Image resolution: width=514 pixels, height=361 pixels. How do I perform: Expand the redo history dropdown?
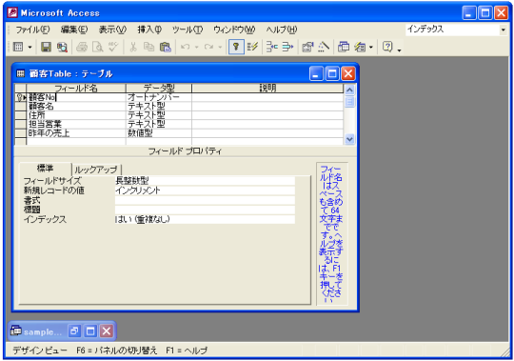[x=220, y=48]
